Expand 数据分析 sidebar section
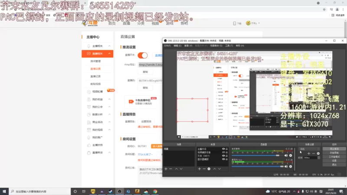Screen dimensions: 347x195 [x=109, y=114]
